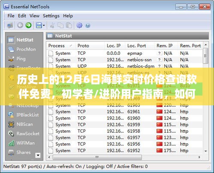Select the row with local port 61958
The image size is (214, 173).
pyautogui.click(x=125, y=131)
